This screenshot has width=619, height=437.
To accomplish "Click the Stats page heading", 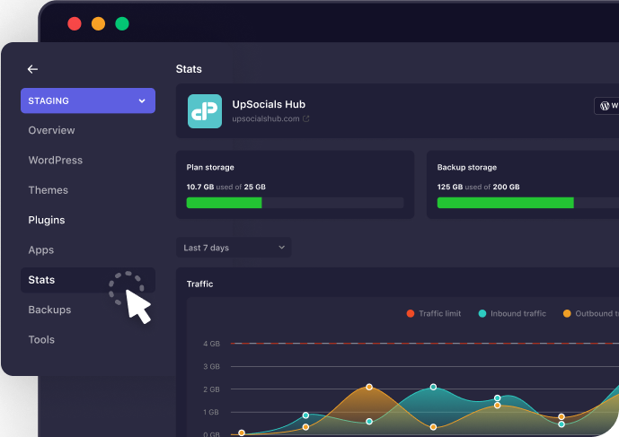I will (189, 69).
